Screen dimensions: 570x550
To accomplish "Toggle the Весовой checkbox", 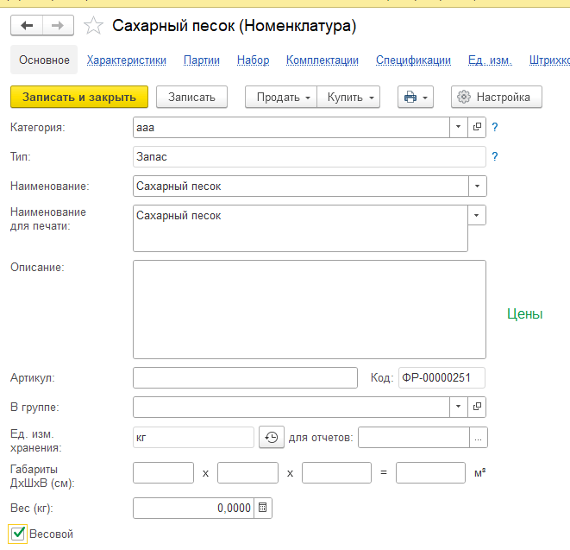I will pyautogui.click(x=17, y=534).
